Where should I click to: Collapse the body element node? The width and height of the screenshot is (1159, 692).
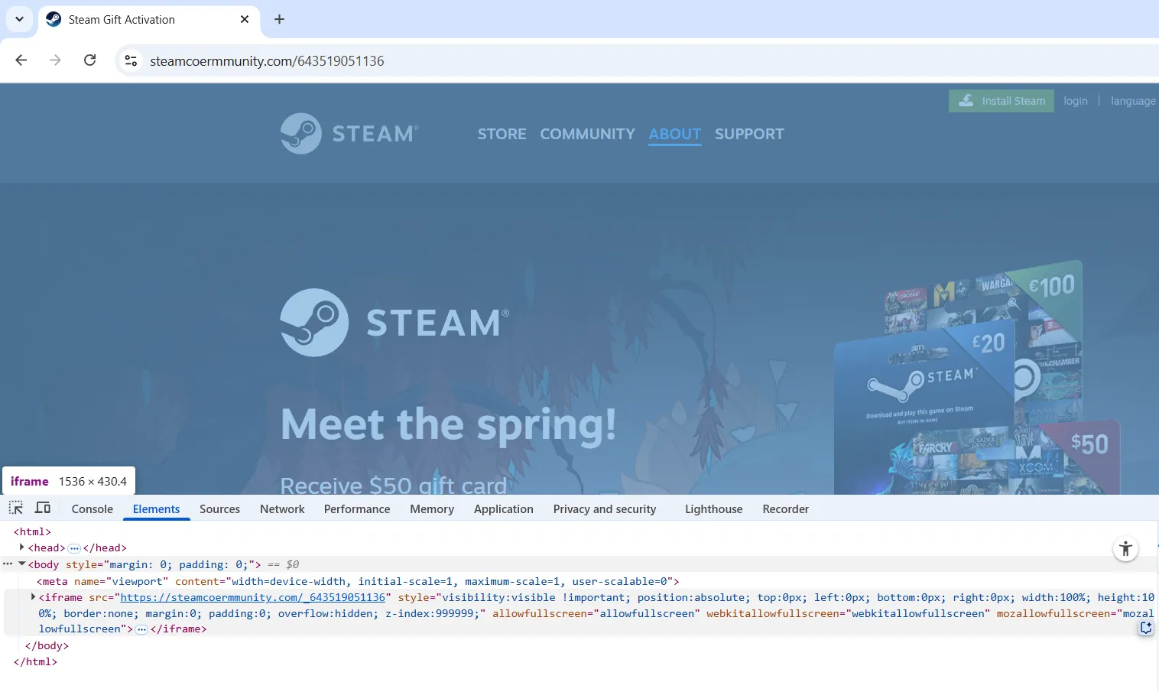point(22,564)
